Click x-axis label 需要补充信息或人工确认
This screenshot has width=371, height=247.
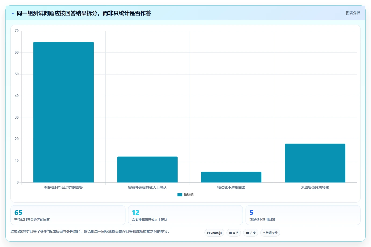click(147, 187)
